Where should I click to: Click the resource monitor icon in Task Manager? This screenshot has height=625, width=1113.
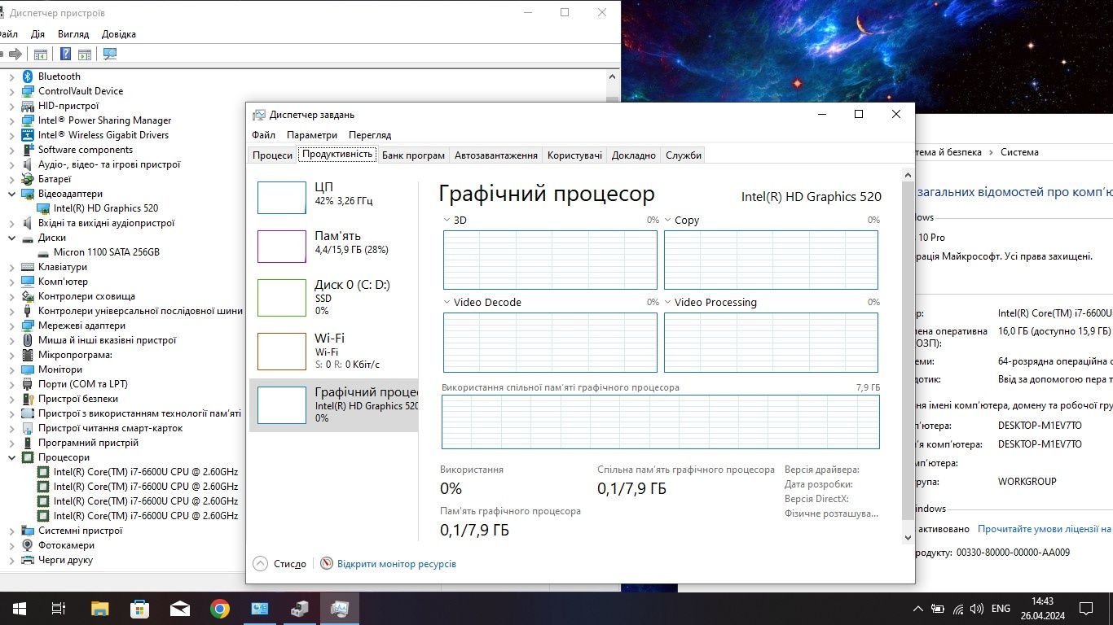coord(327,563)
